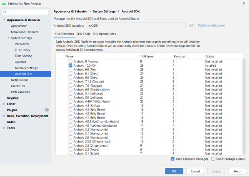Click the Edit link for SDK location
Viewport: 250px width, 177px height.
coord(192,25)
